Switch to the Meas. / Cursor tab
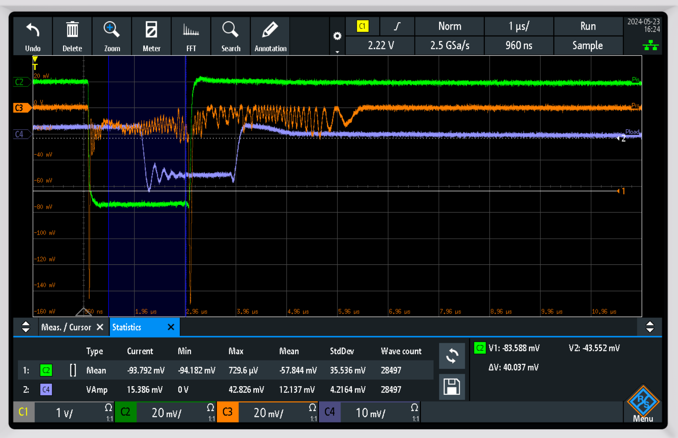678x438 pixels. [x=66, y=327]
